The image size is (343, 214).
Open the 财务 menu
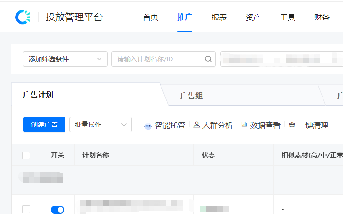point(322,17)
